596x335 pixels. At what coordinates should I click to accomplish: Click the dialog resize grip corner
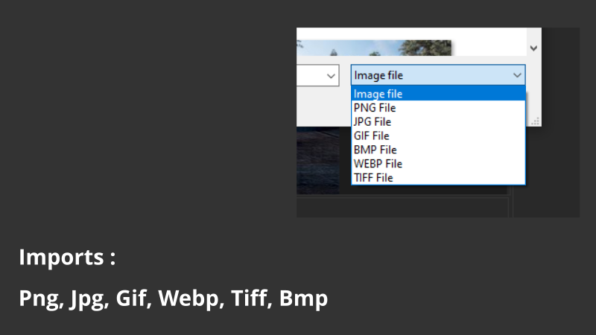coord(535,121)
